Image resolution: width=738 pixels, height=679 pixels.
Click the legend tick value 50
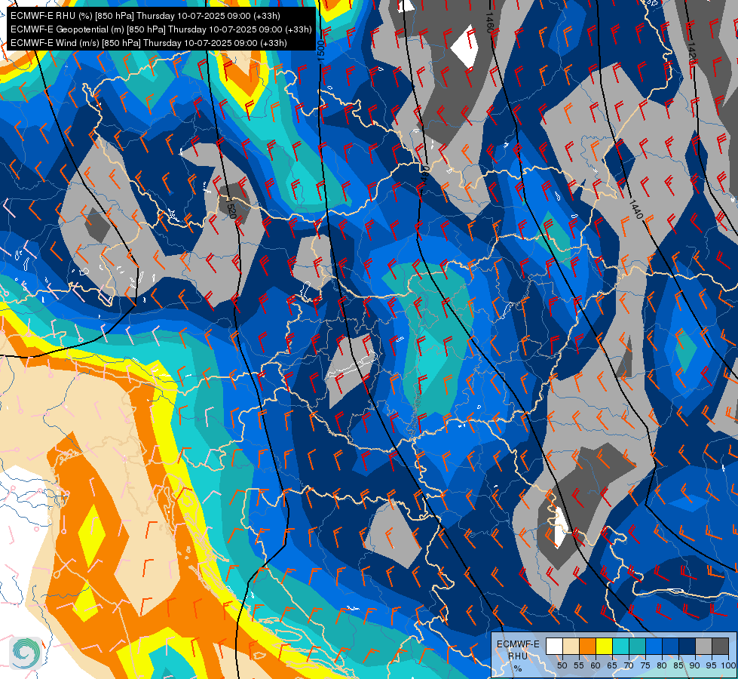pyautogui.click(x=562, y=665)
